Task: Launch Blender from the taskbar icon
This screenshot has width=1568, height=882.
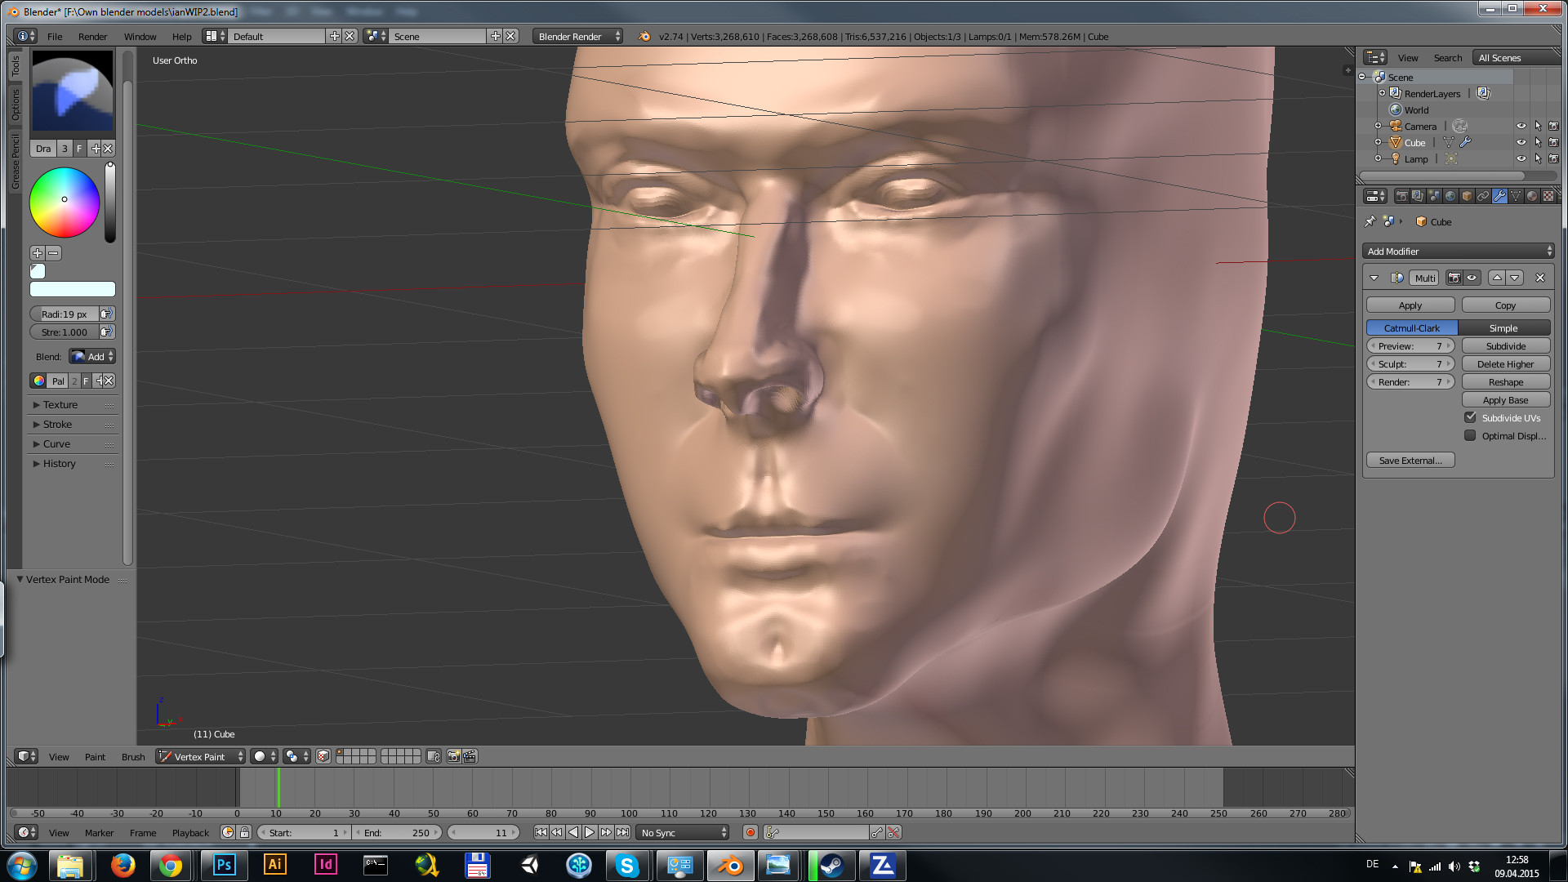Action: tap(729, 865)
